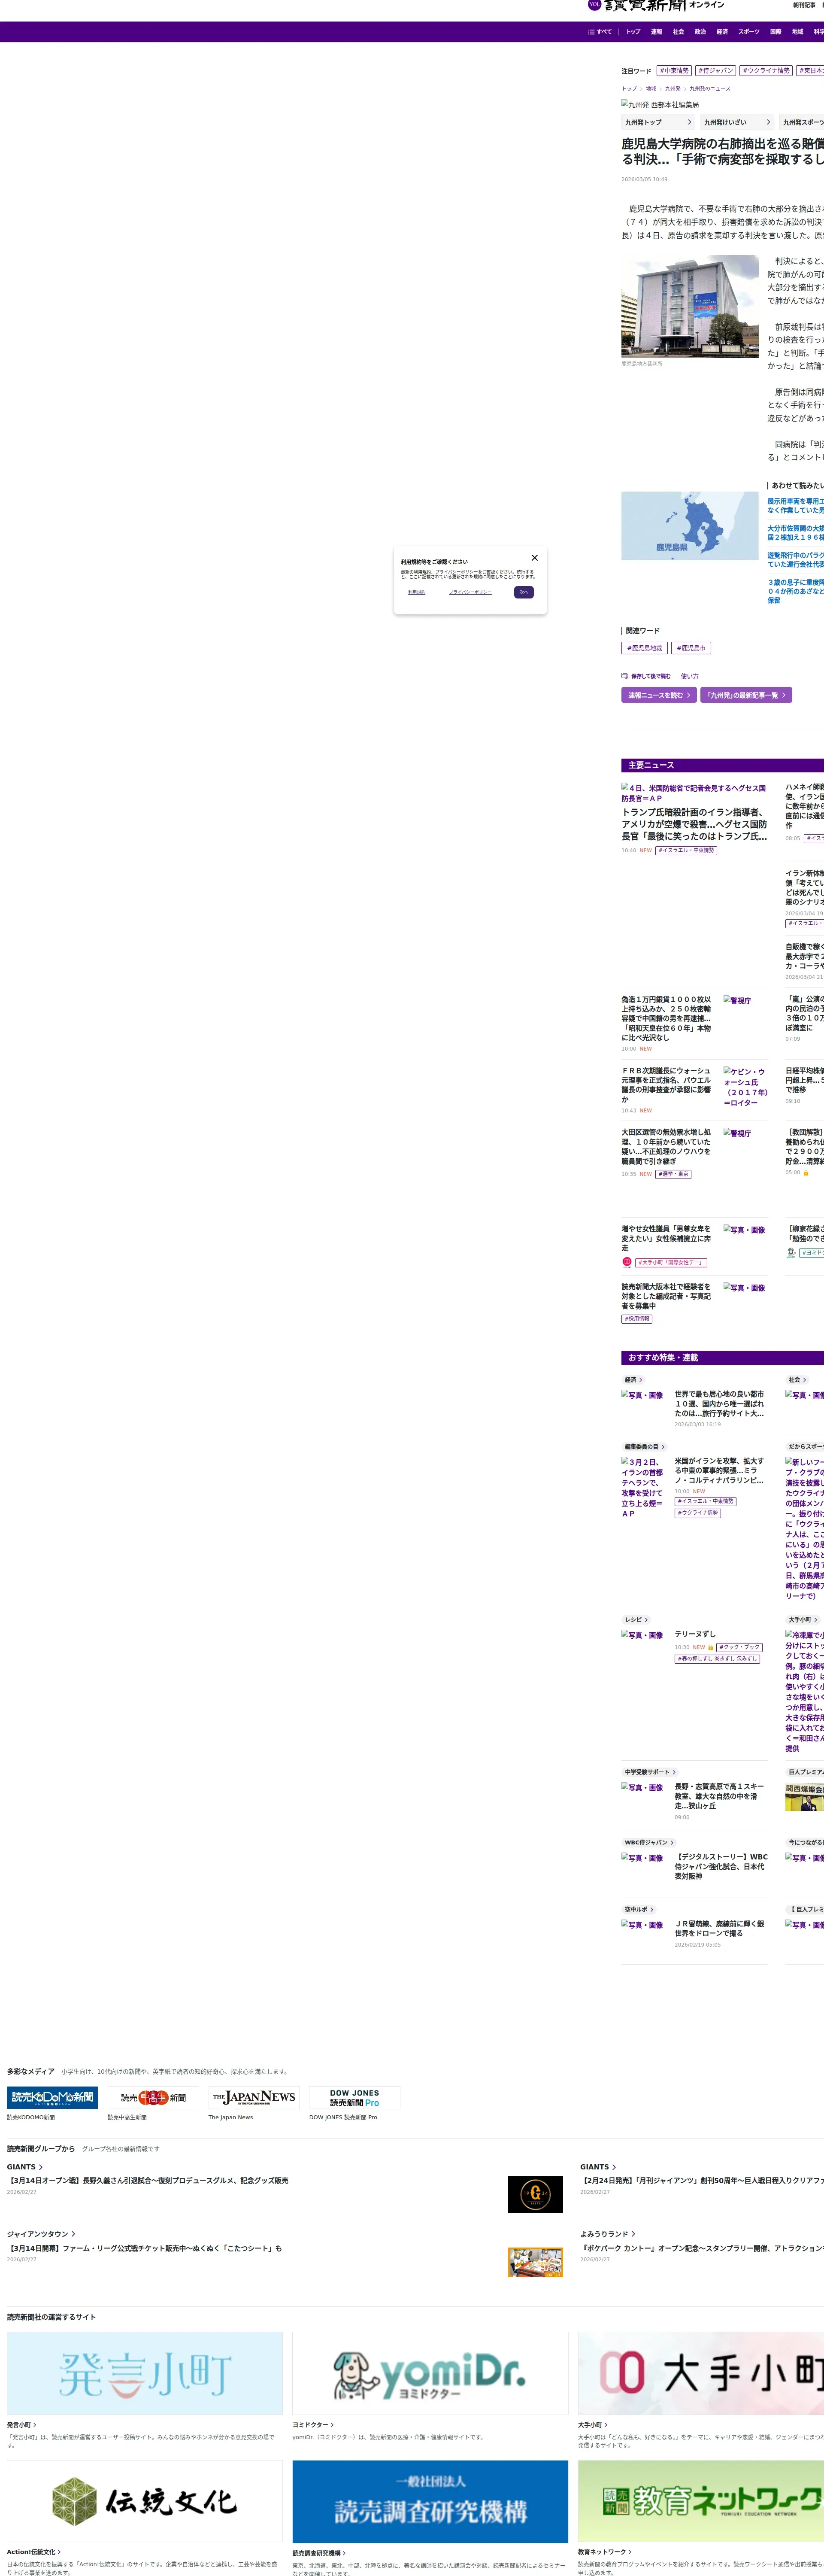
Task: Open the 大田区選管 article
Action: 666,1147
